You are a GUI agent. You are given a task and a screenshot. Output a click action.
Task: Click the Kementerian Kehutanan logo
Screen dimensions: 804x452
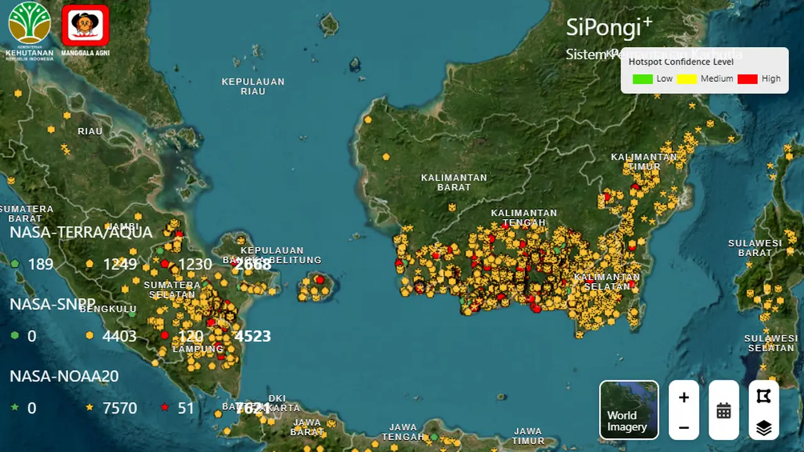[x=30, y=31]
